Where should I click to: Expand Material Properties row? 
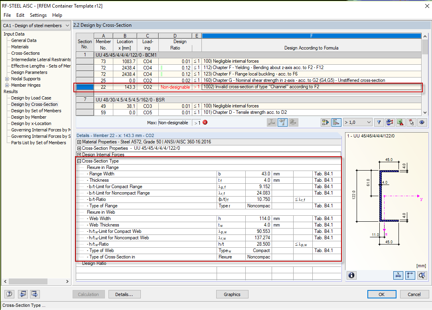[x=79, y=142]
